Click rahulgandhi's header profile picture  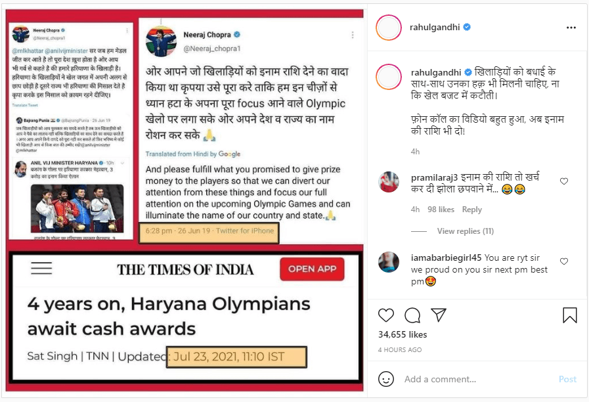389,28
